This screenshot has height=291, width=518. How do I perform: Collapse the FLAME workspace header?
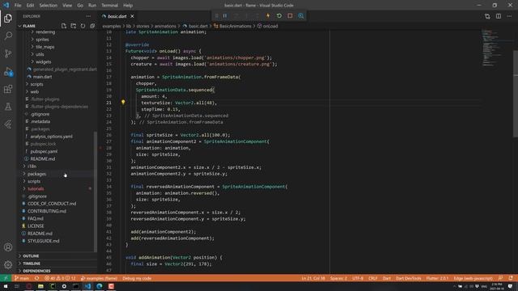29,26
